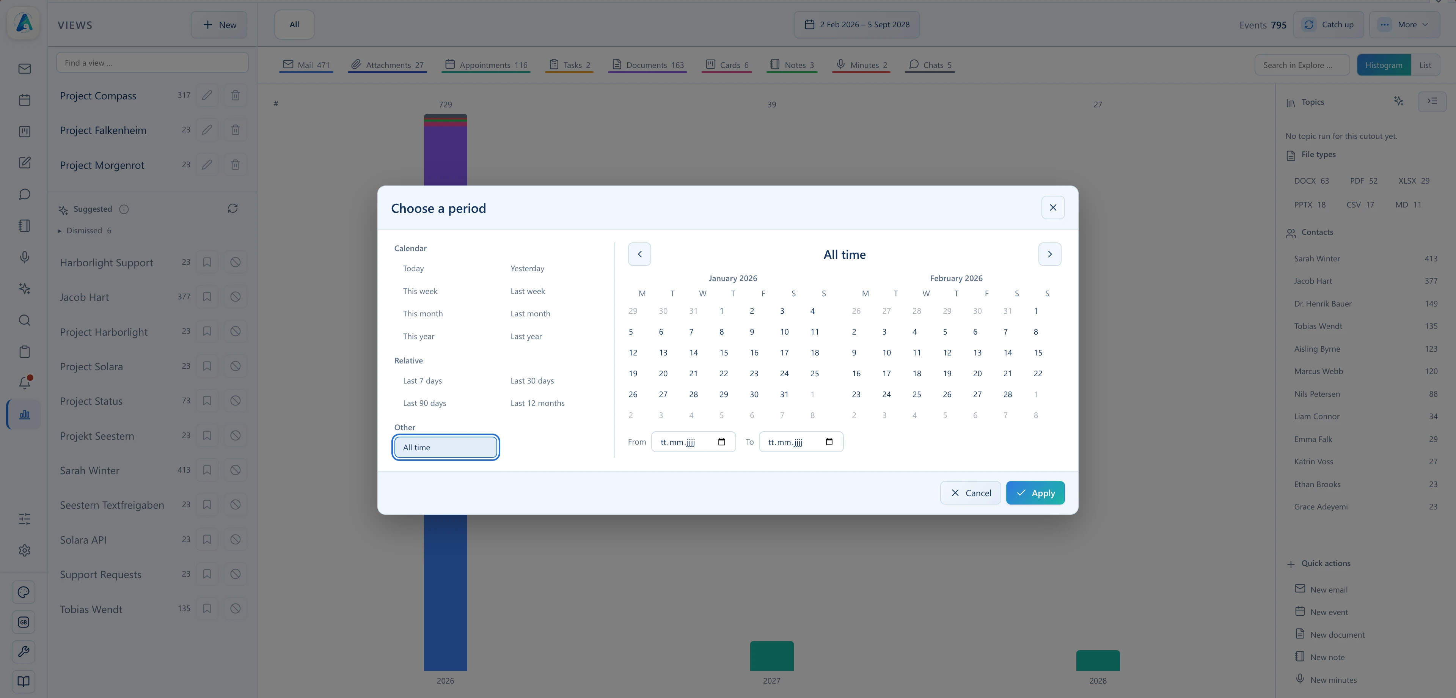Click the Apply button
The height and width of the screenshot is (698, 1456).
(x=1035, y=493)
